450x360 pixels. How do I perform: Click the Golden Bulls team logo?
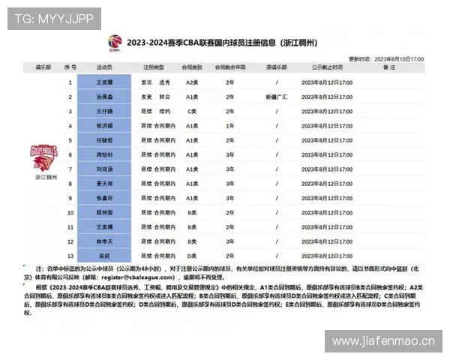pyautogui.click(x=43, y=157)
